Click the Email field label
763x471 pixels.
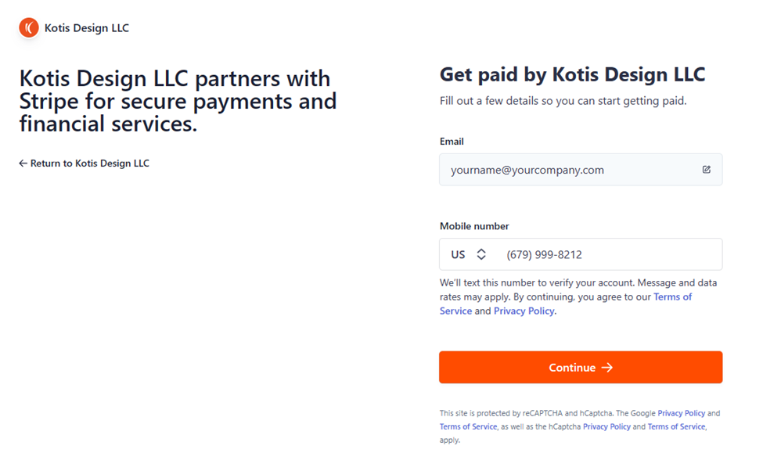click(x=452, y=142)
